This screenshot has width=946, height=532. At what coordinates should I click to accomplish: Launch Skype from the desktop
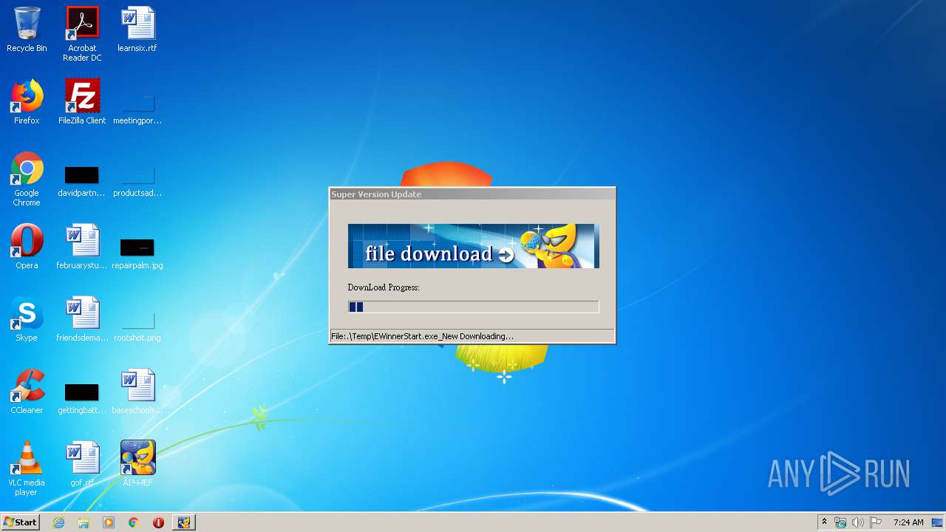[27, 319]
